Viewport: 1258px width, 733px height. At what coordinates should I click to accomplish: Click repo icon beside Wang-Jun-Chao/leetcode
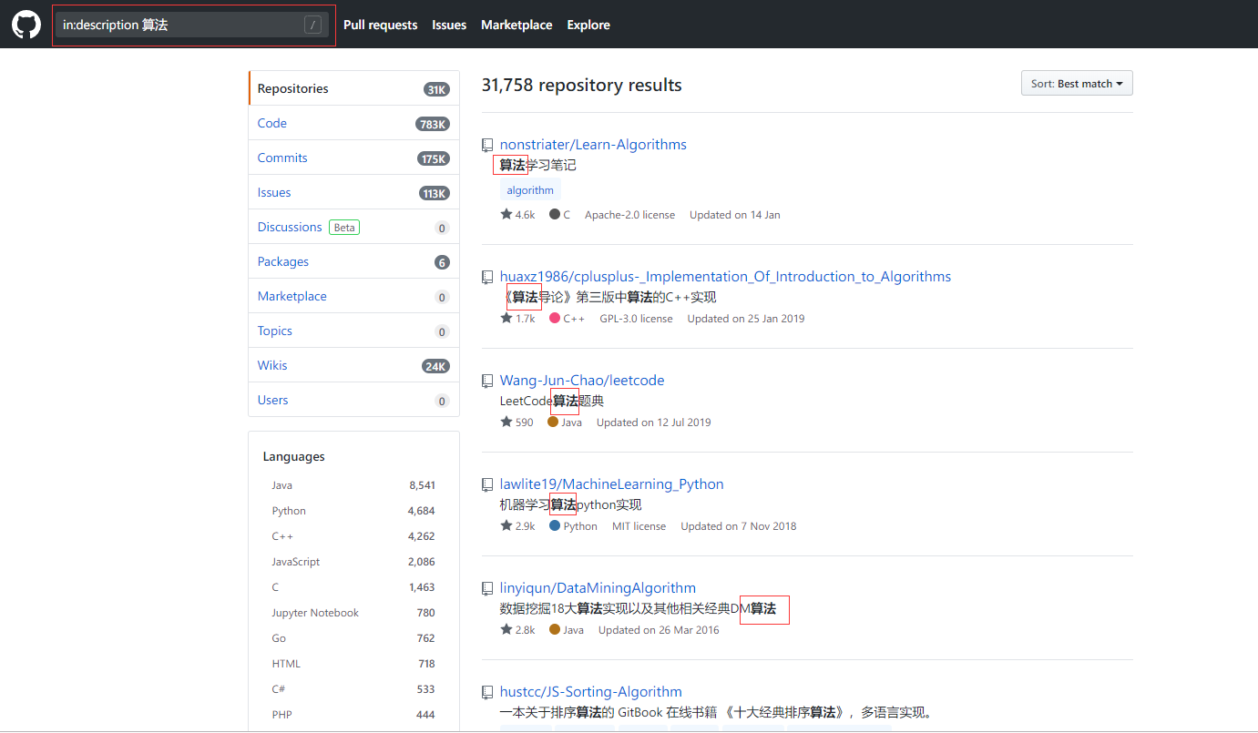pos(487,381)
